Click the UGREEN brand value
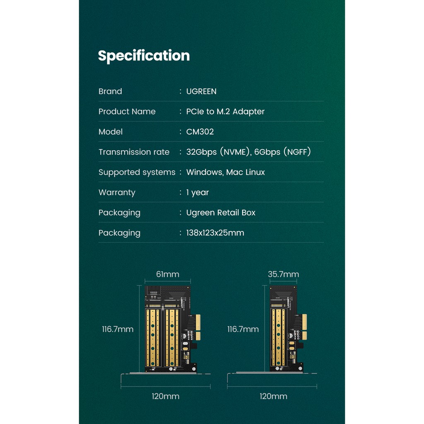The width and height of the screenshot is (424, 424). pos(201,92)
